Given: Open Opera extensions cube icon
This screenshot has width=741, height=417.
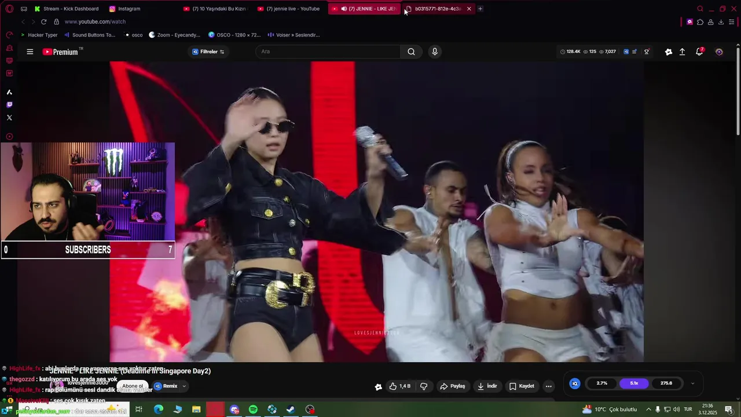Looking at the screenshot, I should (x=700, y=22).
